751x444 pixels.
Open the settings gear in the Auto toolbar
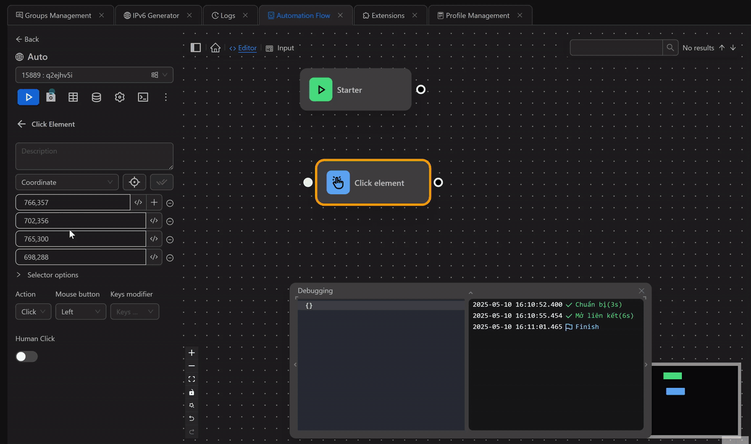click(x=120, y=97)
